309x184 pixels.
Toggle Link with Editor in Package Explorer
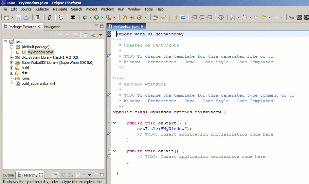pyautogui.click(x=93, y=35)
